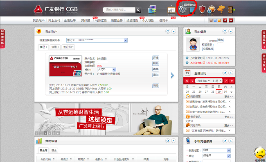Switch to the 基金 tab
The width and height of the screenshot is (266, 162).
(54, 150)
